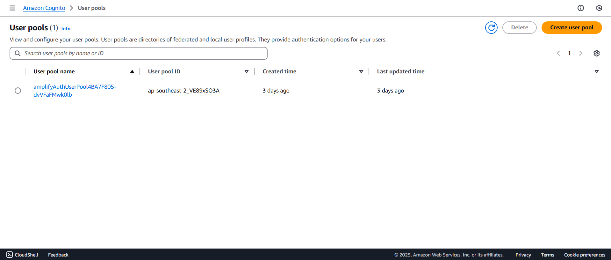The image size is (611, 260).
Task: Sort by Created time arrow
Action: (x=361, y=71)
